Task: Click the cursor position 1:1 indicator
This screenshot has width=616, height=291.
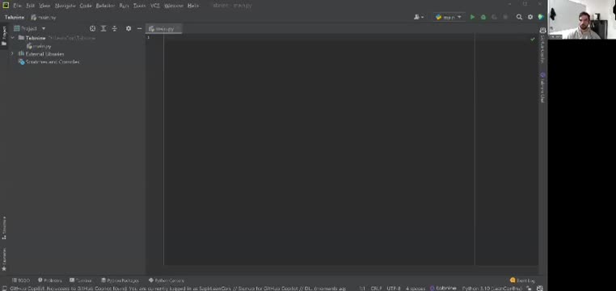Action: click(362, 289)
